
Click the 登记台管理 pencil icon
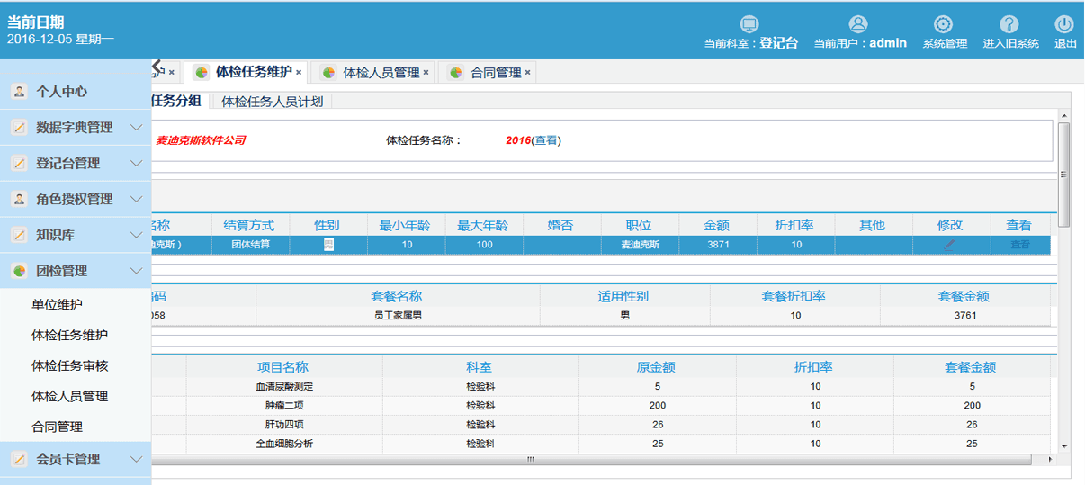[x=19, y=163]
